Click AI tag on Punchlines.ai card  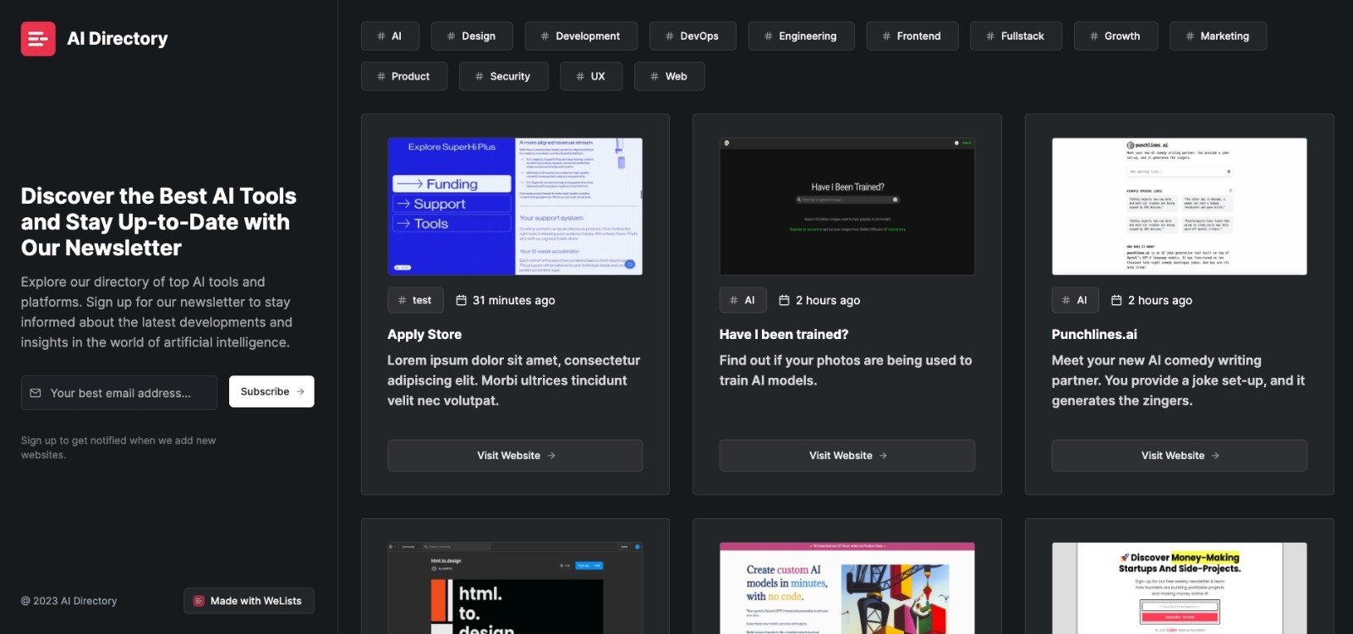click(x=1076, y=300)
